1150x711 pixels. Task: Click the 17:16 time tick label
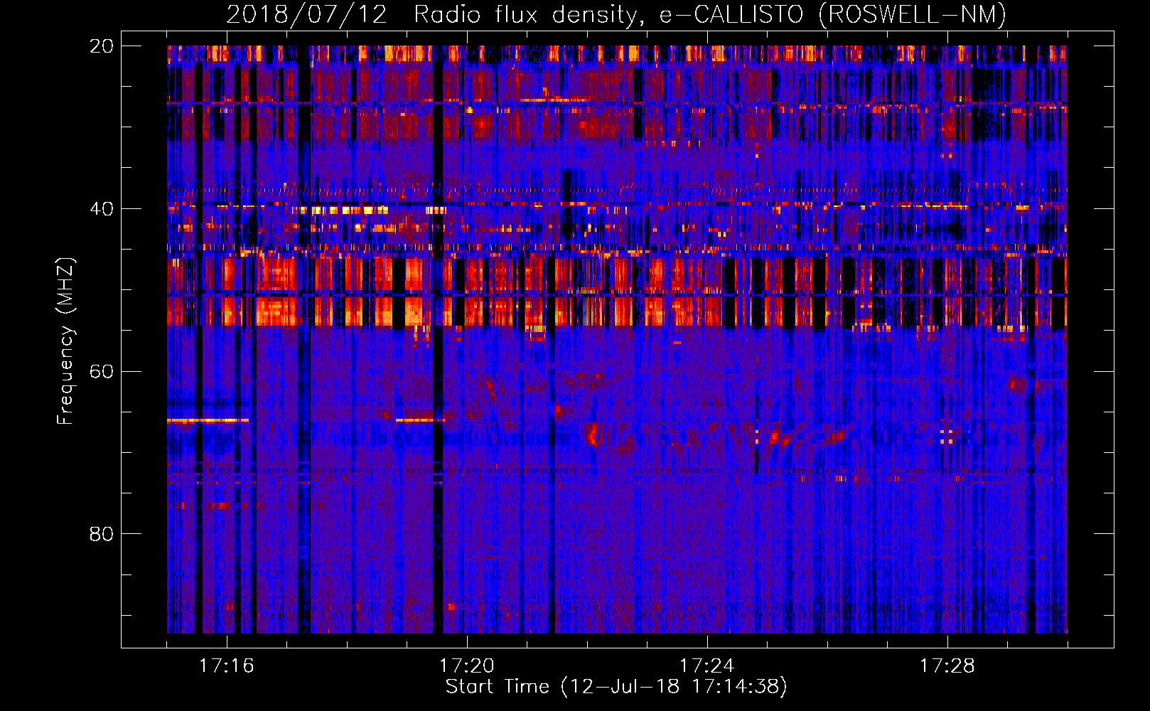[226, 665]
